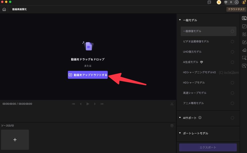Select the 一般修復モデル radio button
Screen dimensions: 247x153
tap(232, 31)
